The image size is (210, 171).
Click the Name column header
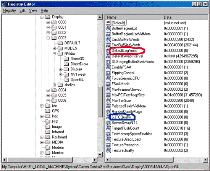(x=133, y=17)
